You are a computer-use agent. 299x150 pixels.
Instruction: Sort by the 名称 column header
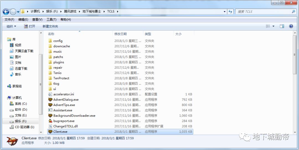(51, 34)
